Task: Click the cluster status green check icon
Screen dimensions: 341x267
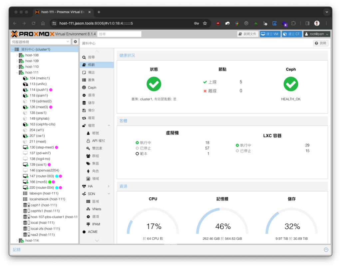Action: 154,84
